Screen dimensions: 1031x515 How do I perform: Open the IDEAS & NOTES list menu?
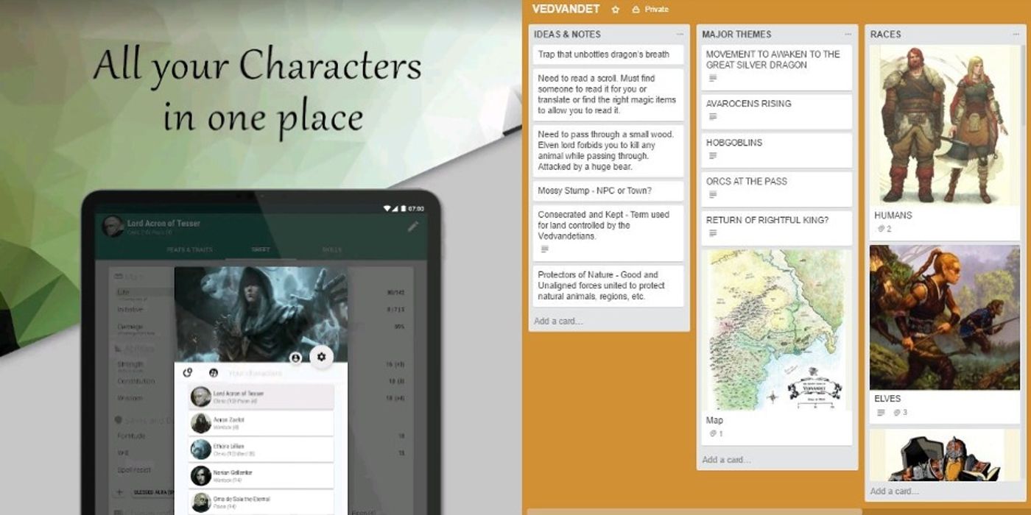pyautogui.click(x=681, y=34)
